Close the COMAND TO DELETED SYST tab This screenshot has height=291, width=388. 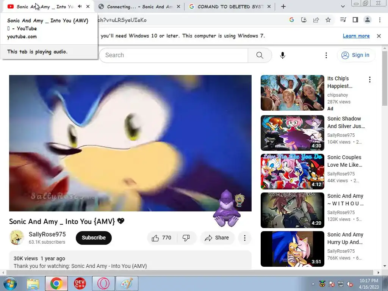click(x=269, y=7)
